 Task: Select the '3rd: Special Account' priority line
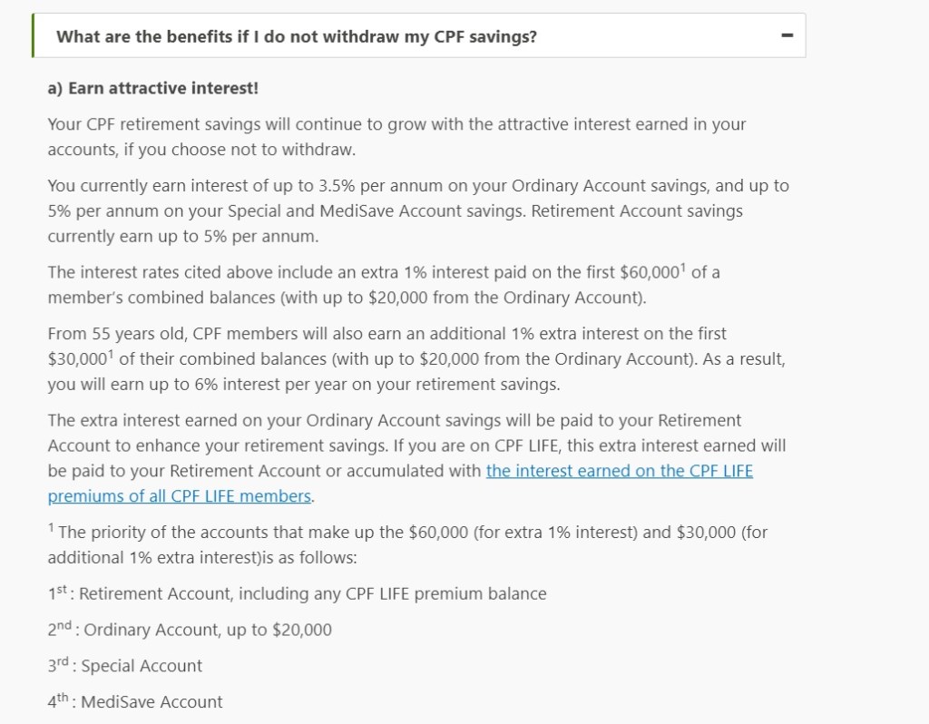(125, 666)
